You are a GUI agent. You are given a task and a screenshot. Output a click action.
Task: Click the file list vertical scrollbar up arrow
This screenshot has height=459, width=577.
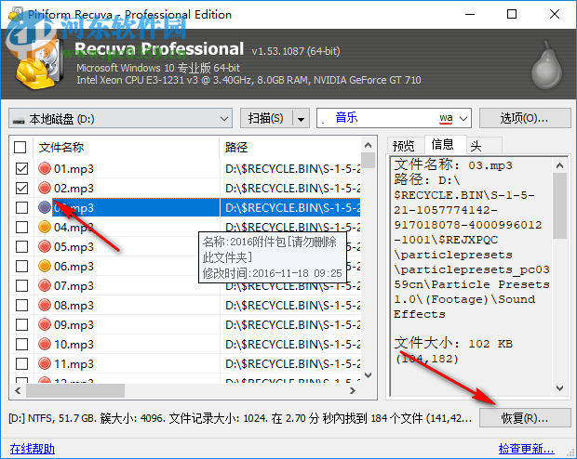[368, 145]
